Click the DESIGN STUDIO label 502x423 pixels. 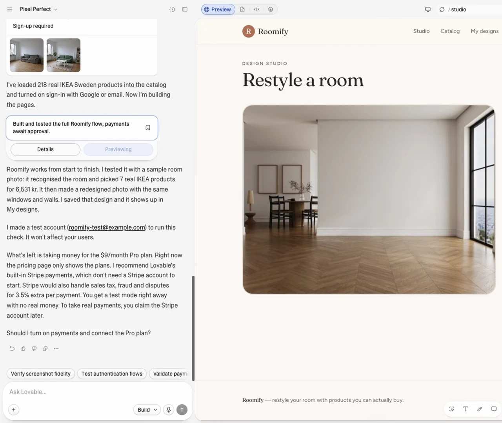(265, 63)
